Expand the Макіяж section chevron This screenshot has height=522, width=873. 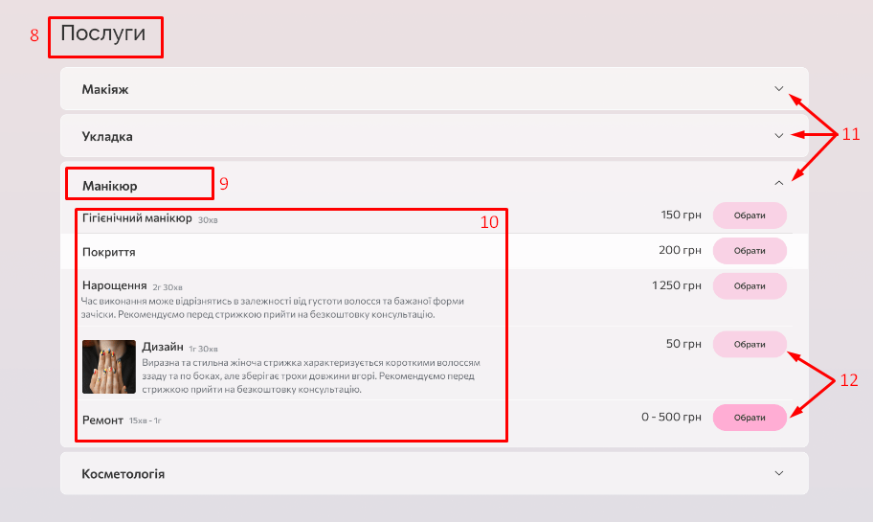click(x=778, y=89)
